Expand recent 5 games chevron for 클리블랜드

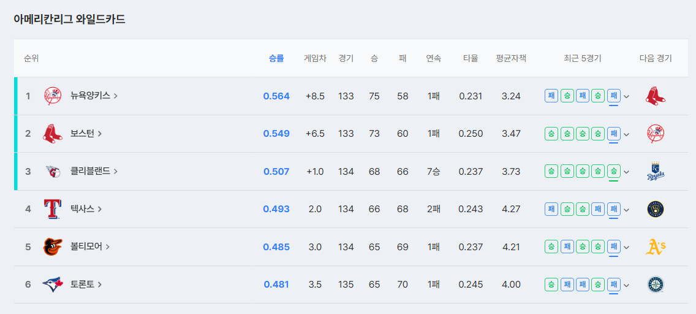tap(627, 172)
